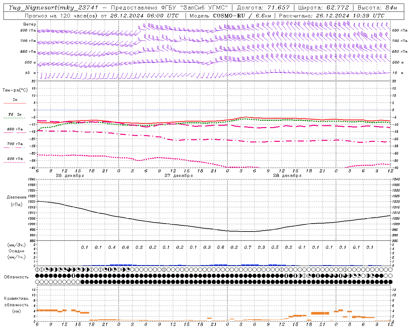The height and width of the screenshot is (327, 409).
Task: Click the blue 2м legend entry
Action: pos(15,100)
